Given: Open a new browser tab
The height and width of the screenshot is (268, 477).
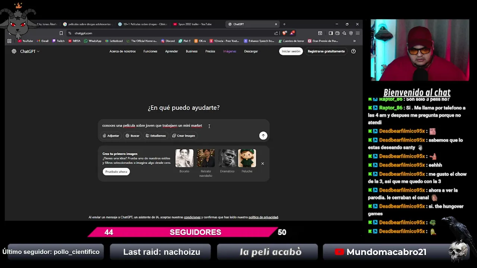Looking at the screenshot, I should tap(284, 24).
